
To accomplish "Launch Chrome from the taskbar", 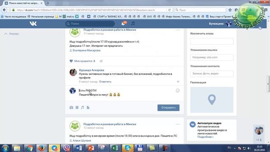I will pos(30,148).
